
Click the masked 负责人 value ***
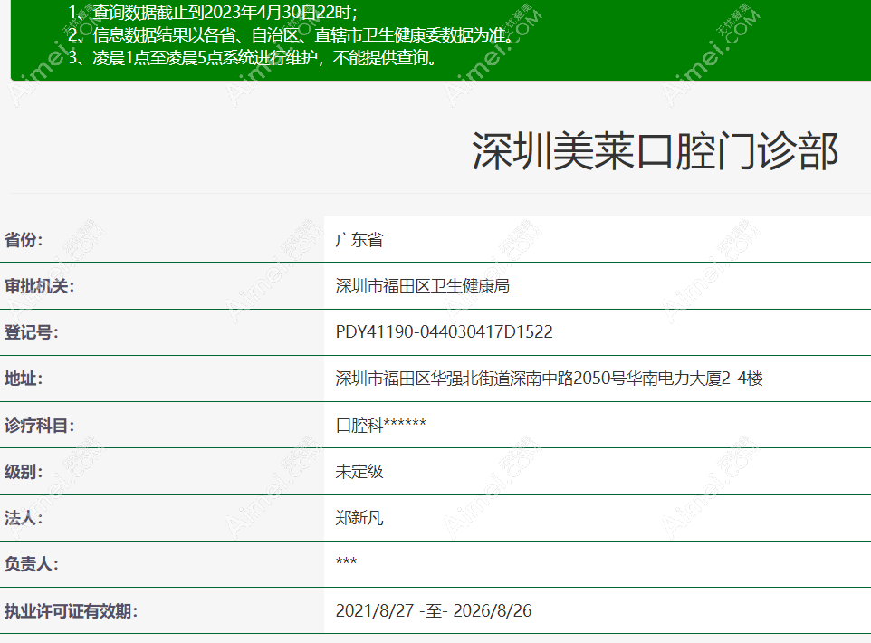coord(346,561)
